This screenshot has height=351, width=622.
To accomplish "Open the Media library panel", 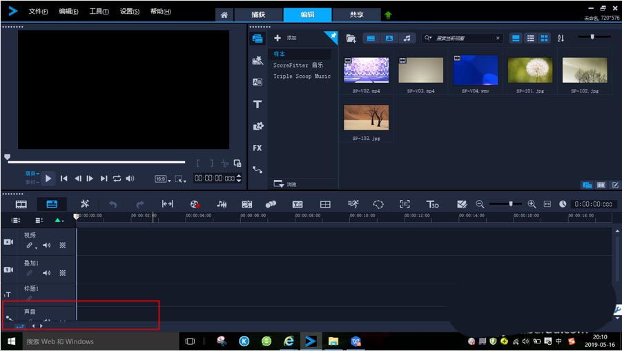I will point(257,39).
